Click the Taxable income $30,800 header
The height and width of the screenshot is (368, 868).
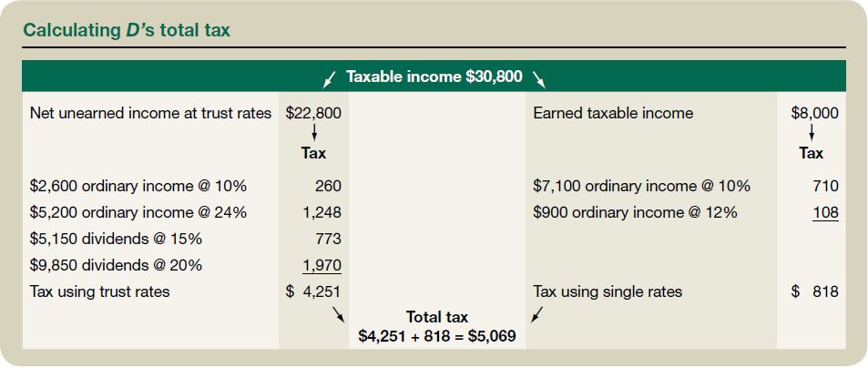pos(434,77)
